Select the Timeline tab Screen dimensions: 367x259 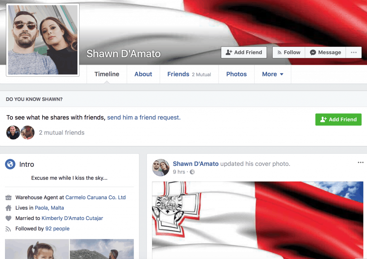coord(107,74)
